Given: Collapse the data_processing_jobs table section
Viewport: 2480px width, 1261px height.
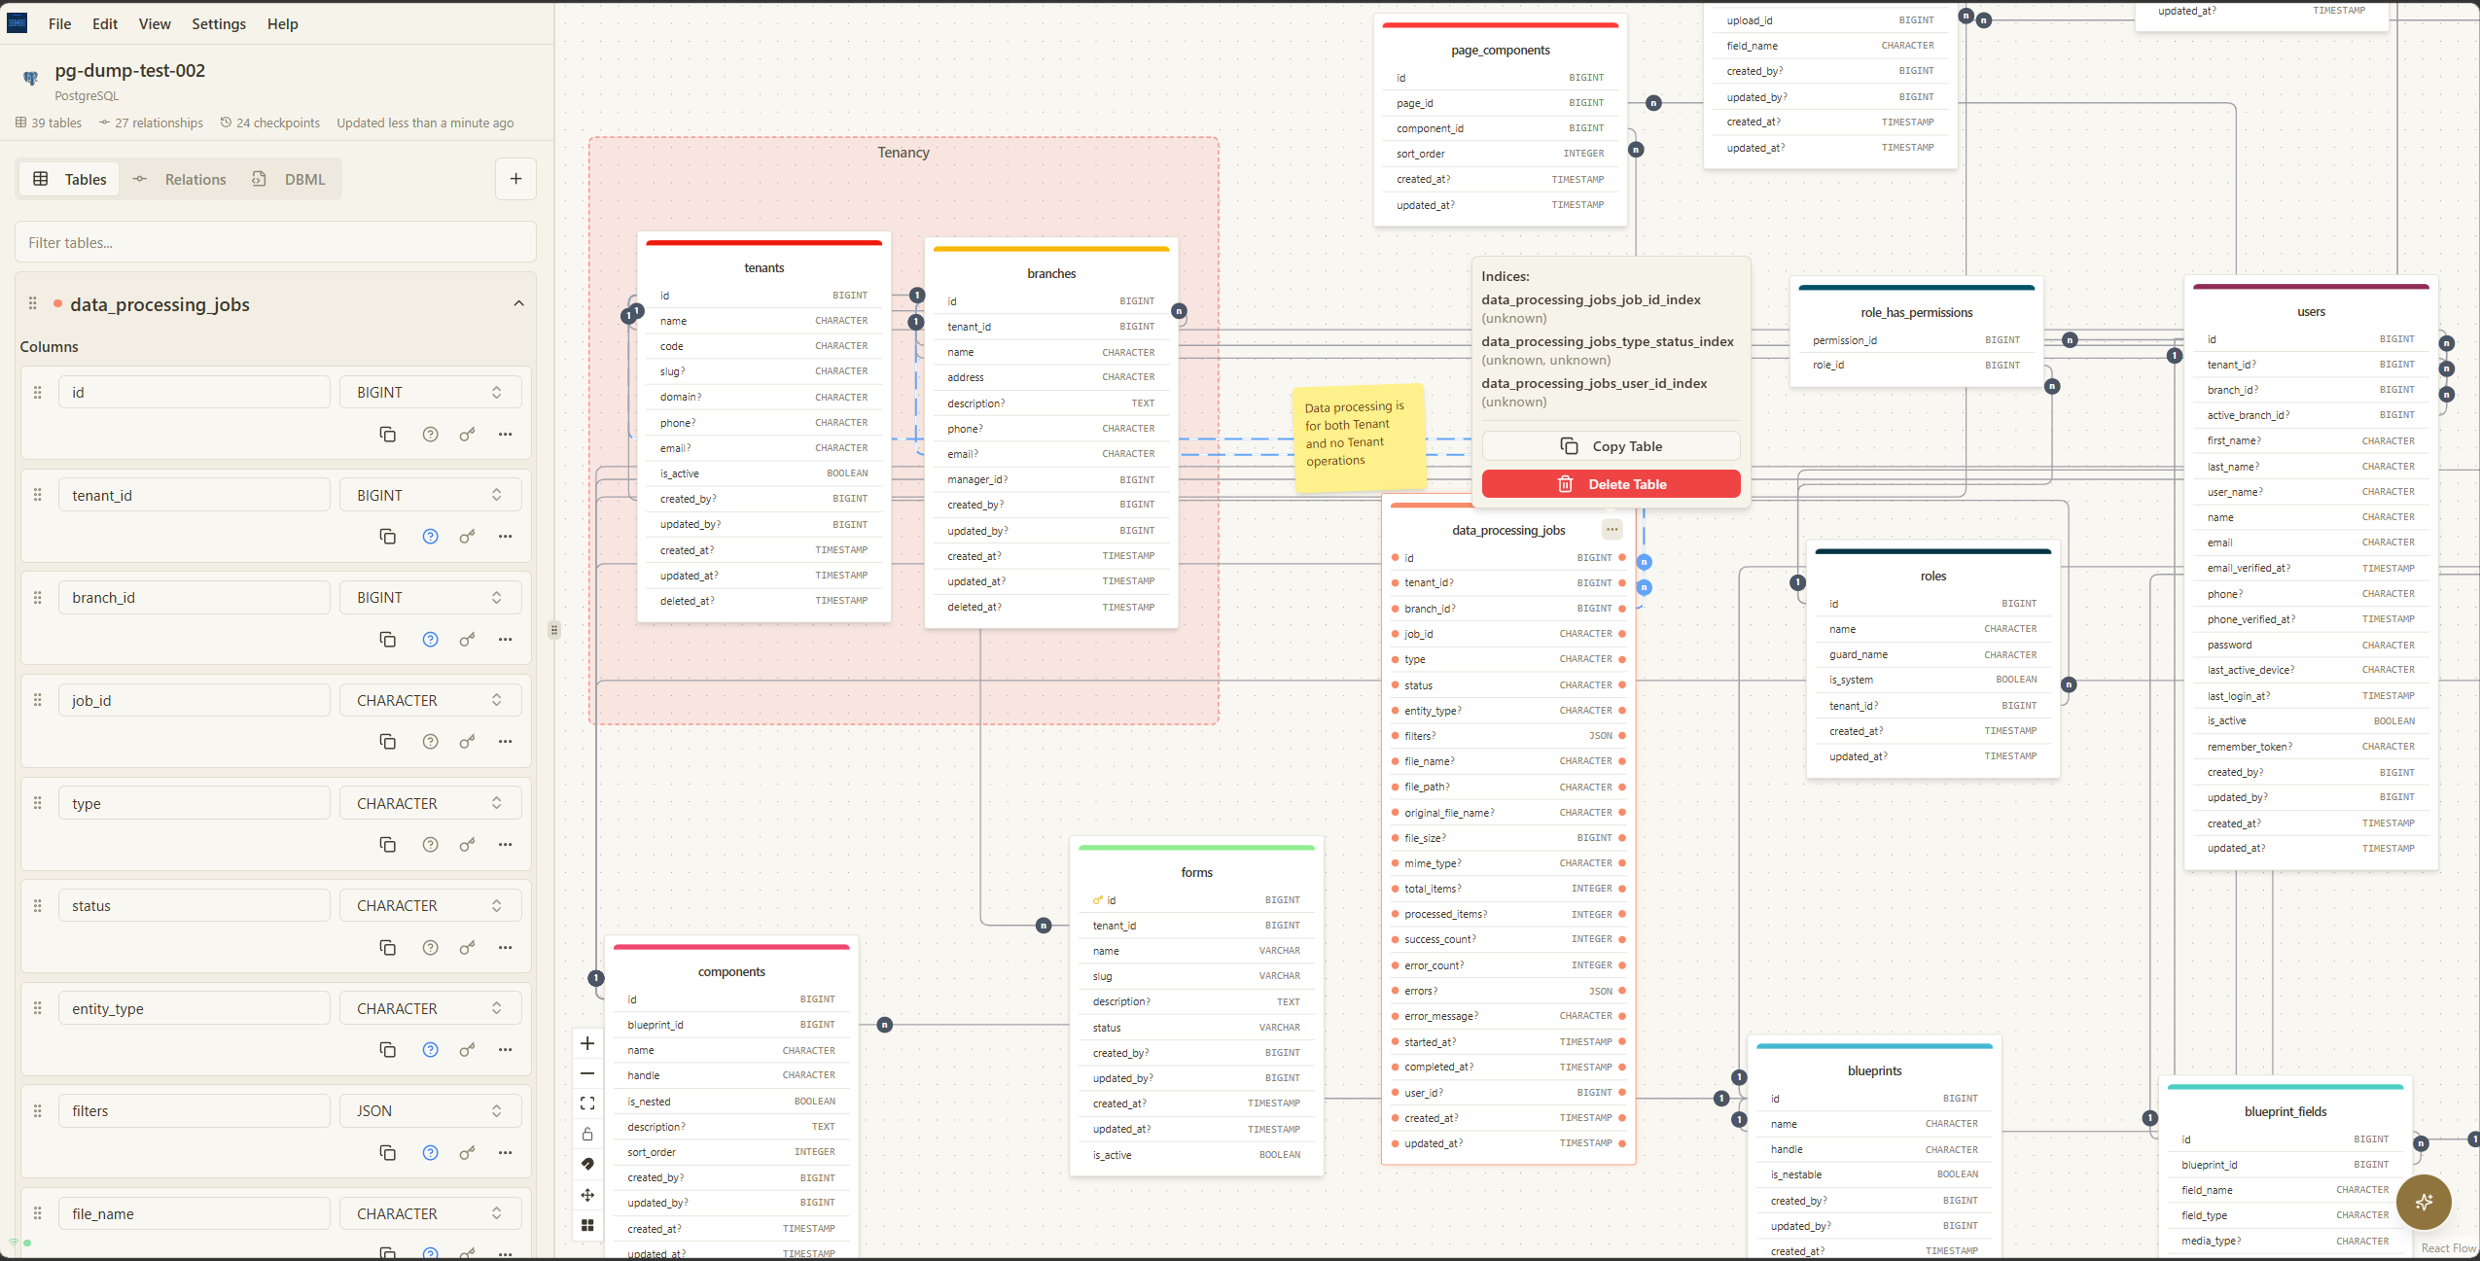Looking at the screenshot, I should [x=518, y=303].
